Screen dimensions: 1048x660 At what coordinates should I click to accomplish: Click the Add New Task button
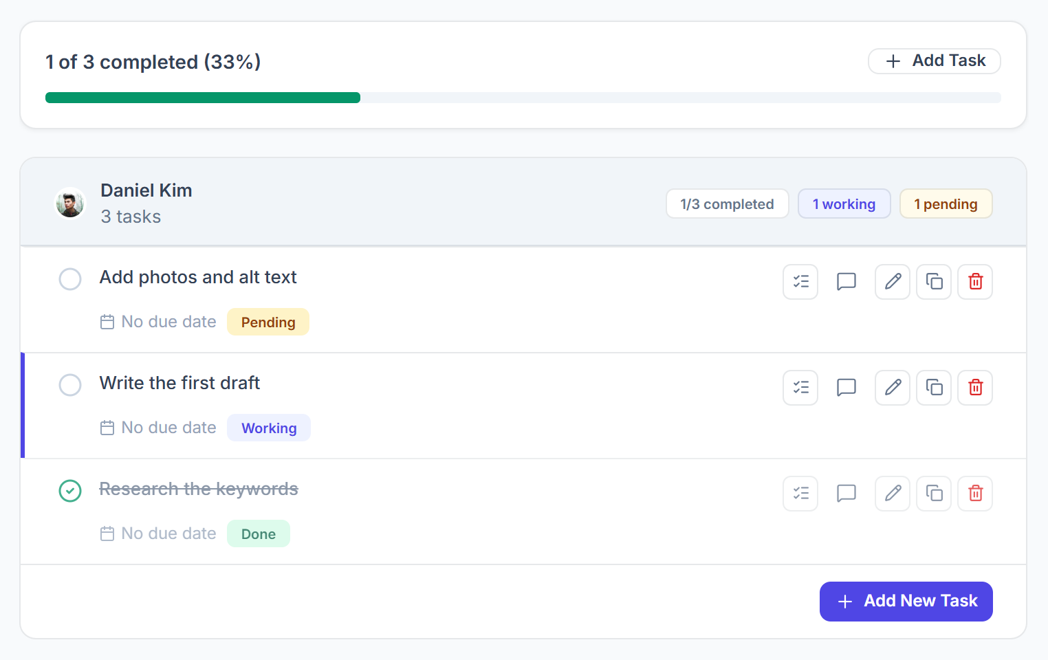click(906, 602)
